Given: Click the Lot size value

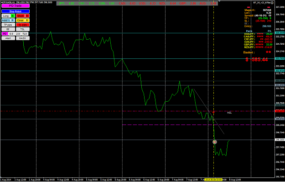Looking at the screenshot, I should 269,13.
